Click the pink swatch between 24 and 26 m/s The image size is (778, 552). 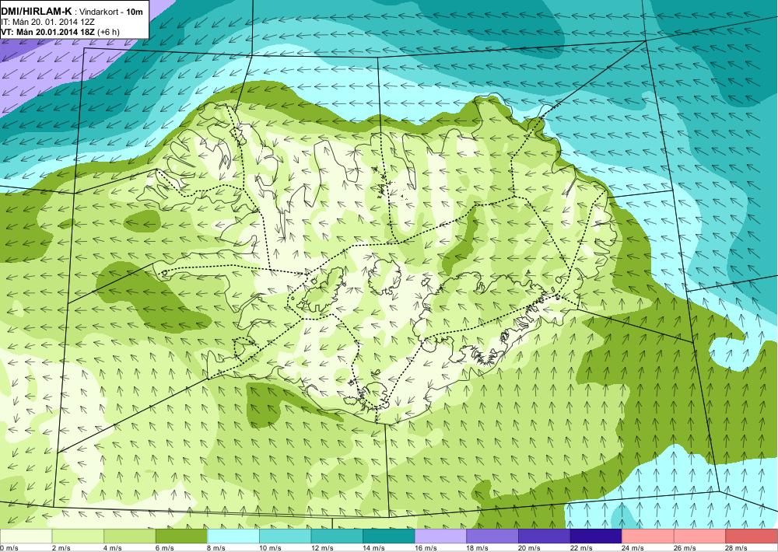point(648,536)
